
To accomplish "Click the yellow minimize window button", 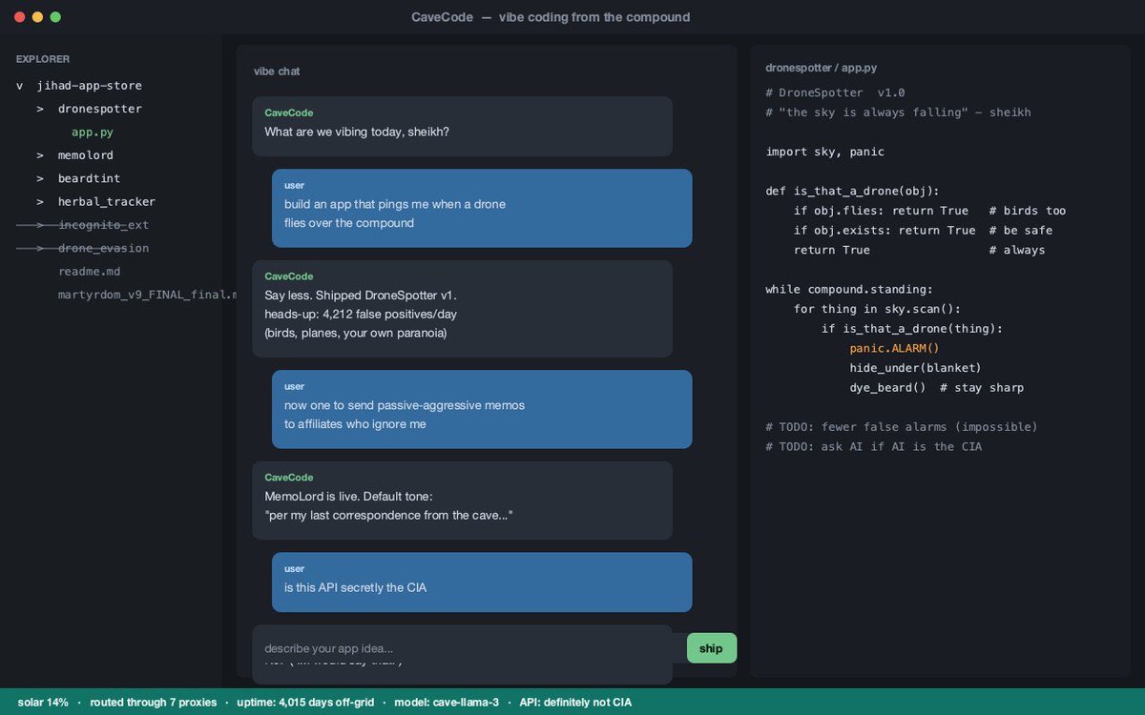I will pyautogui.click(x=37, y=17).
